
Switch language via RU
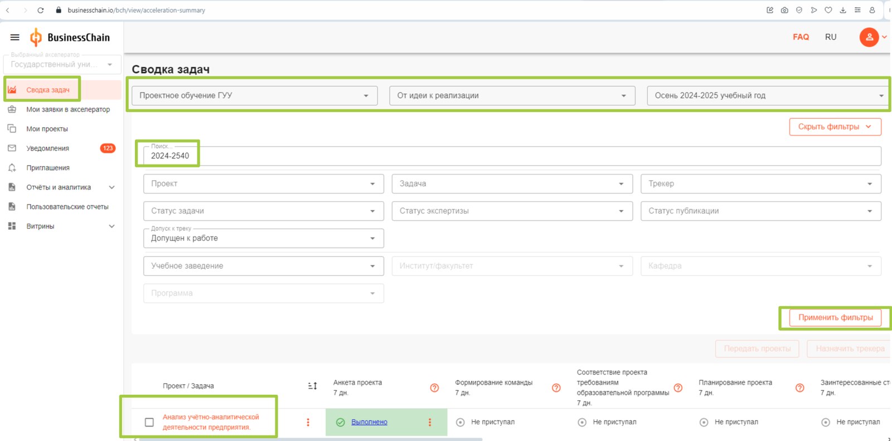[x=831, y=37]
